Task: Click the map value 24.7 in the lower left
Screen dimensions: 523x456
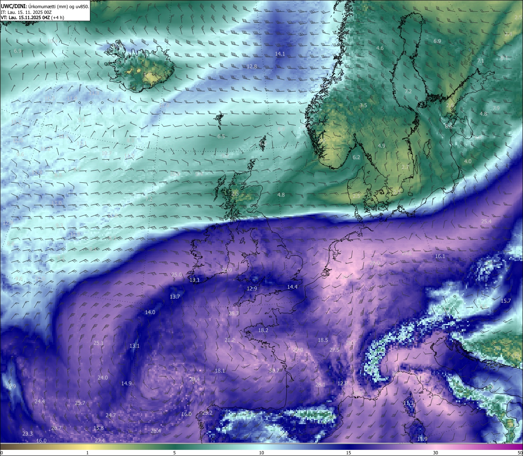Action: click(111, 416)
